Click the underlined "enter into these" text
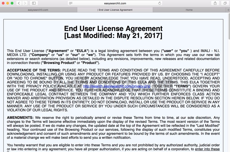 [x=207, y=149]
